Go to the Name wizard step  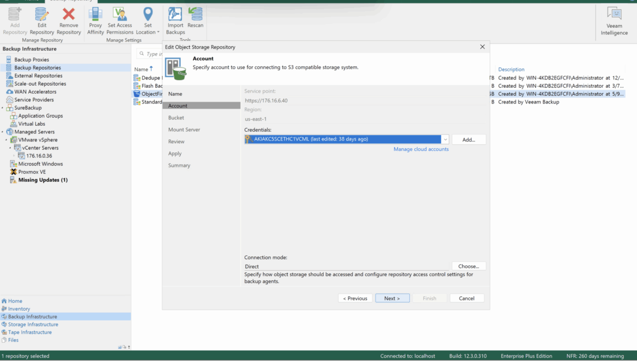[x=175, y=94]
